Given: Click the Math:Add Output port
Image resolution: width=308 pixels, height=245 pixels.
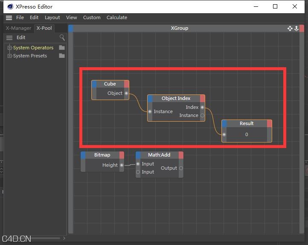Looking at the screenshot, I should pos(181,168).
